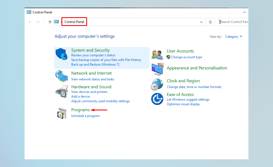Click the Appearance and Personalisation monitor icon
Image resolution: width=273 pixels, height=167 pixels.
[158, 69]
